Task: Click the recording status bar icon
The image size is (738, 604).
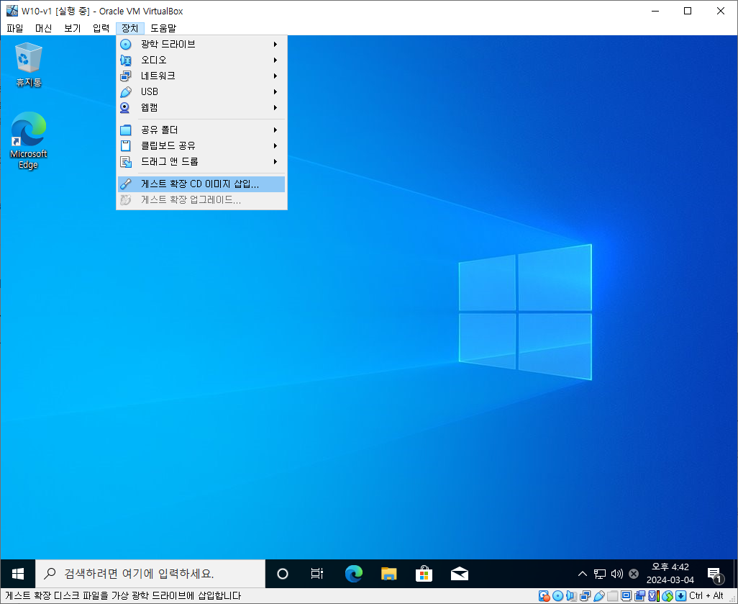Action: pyautogui.click(x=639, y=596)
